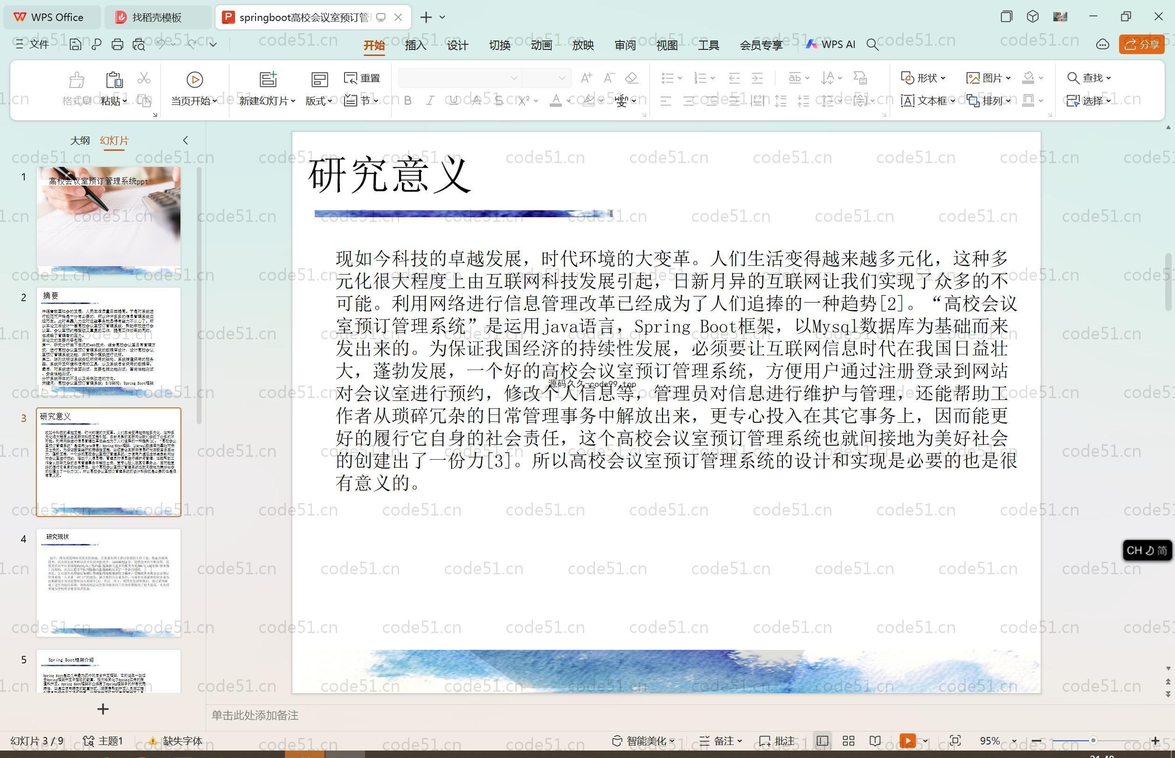Select slide 4 研究现状 thumbnail
The height and width of the screenshot is (758, 1175).
(x=108, y=583)
